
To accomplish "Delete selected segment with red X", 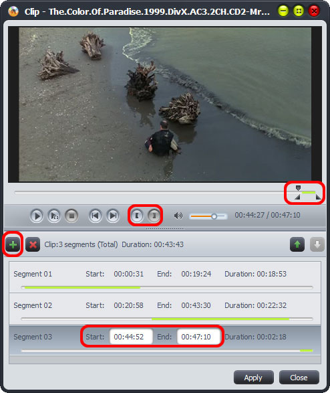I will click(33, 244).
